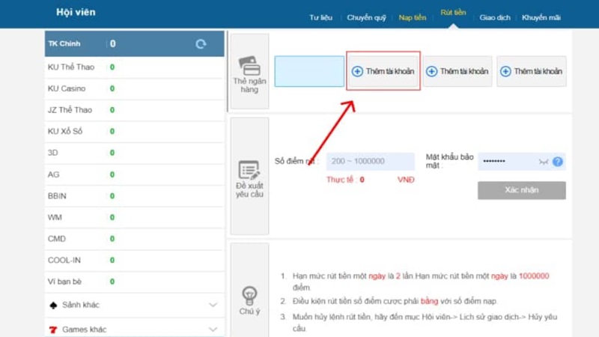Select the KU Xổ Số row
Viewport: 599px width, 337px height.
coord(134,132)
